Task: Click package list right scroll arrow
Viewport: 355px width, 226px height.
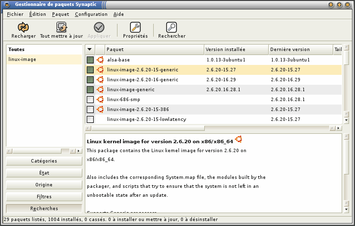Action: point(339,128)
